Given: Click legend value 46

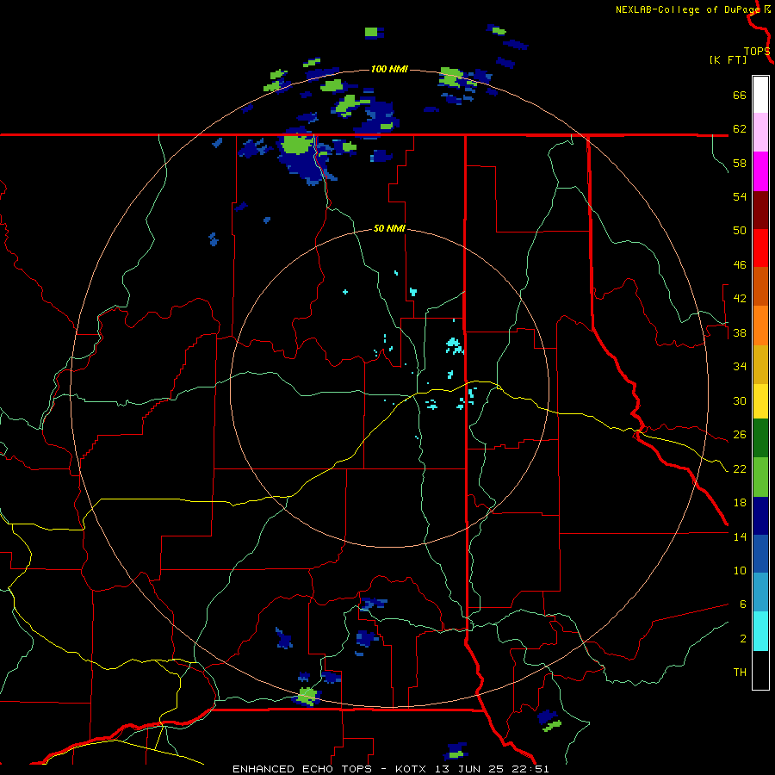Looking at the screenshot, I should coord(740,264).
